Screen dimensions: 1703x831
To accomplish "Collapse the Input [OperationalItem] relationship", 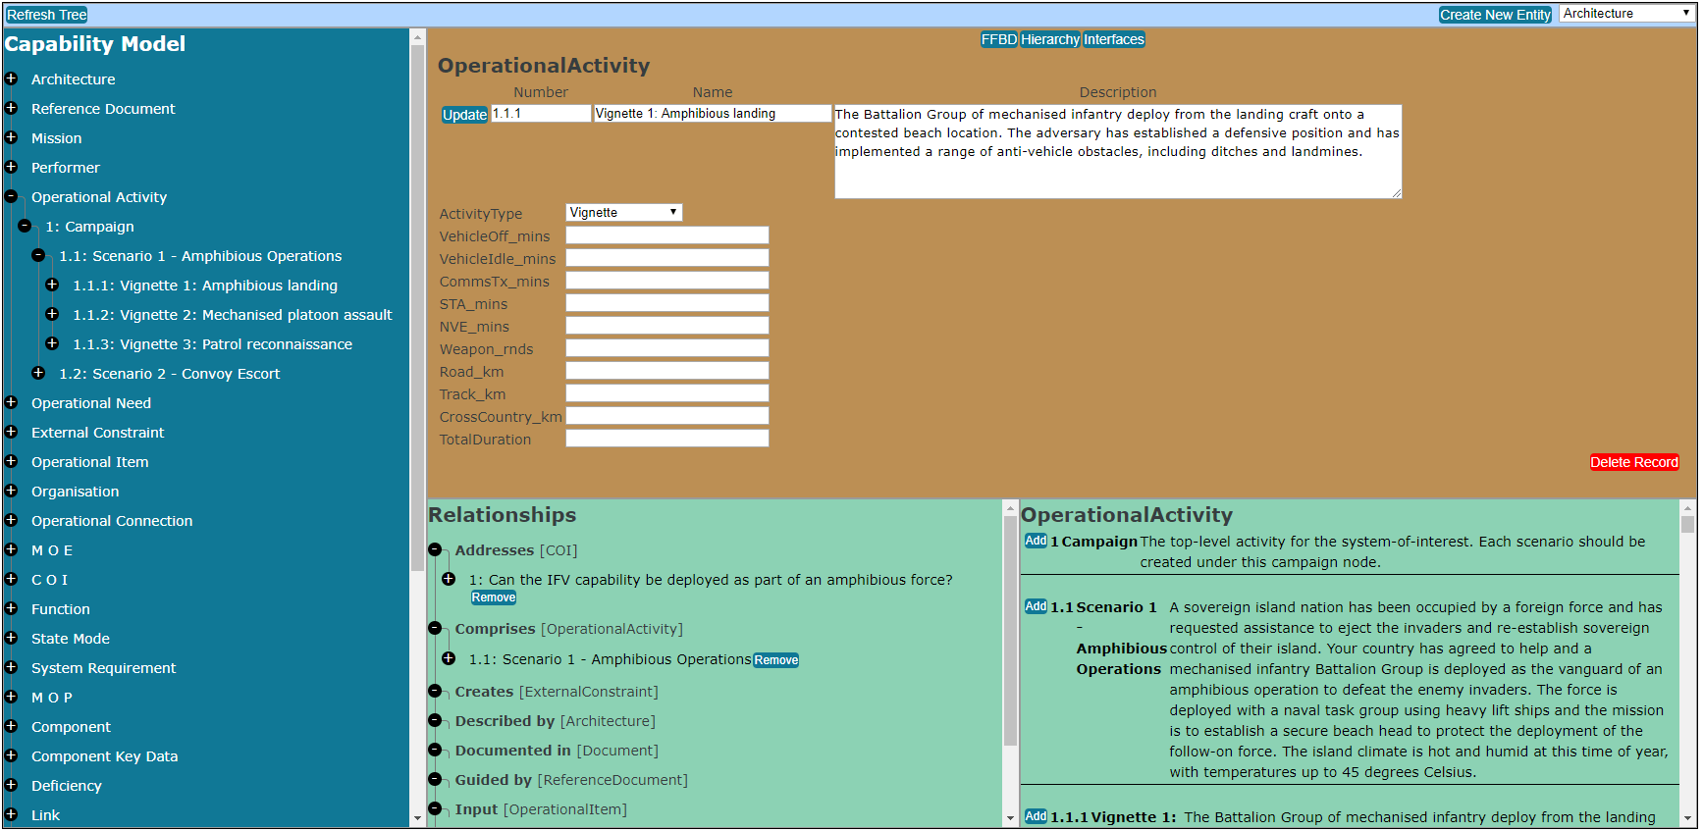I will tap(435, 808).
